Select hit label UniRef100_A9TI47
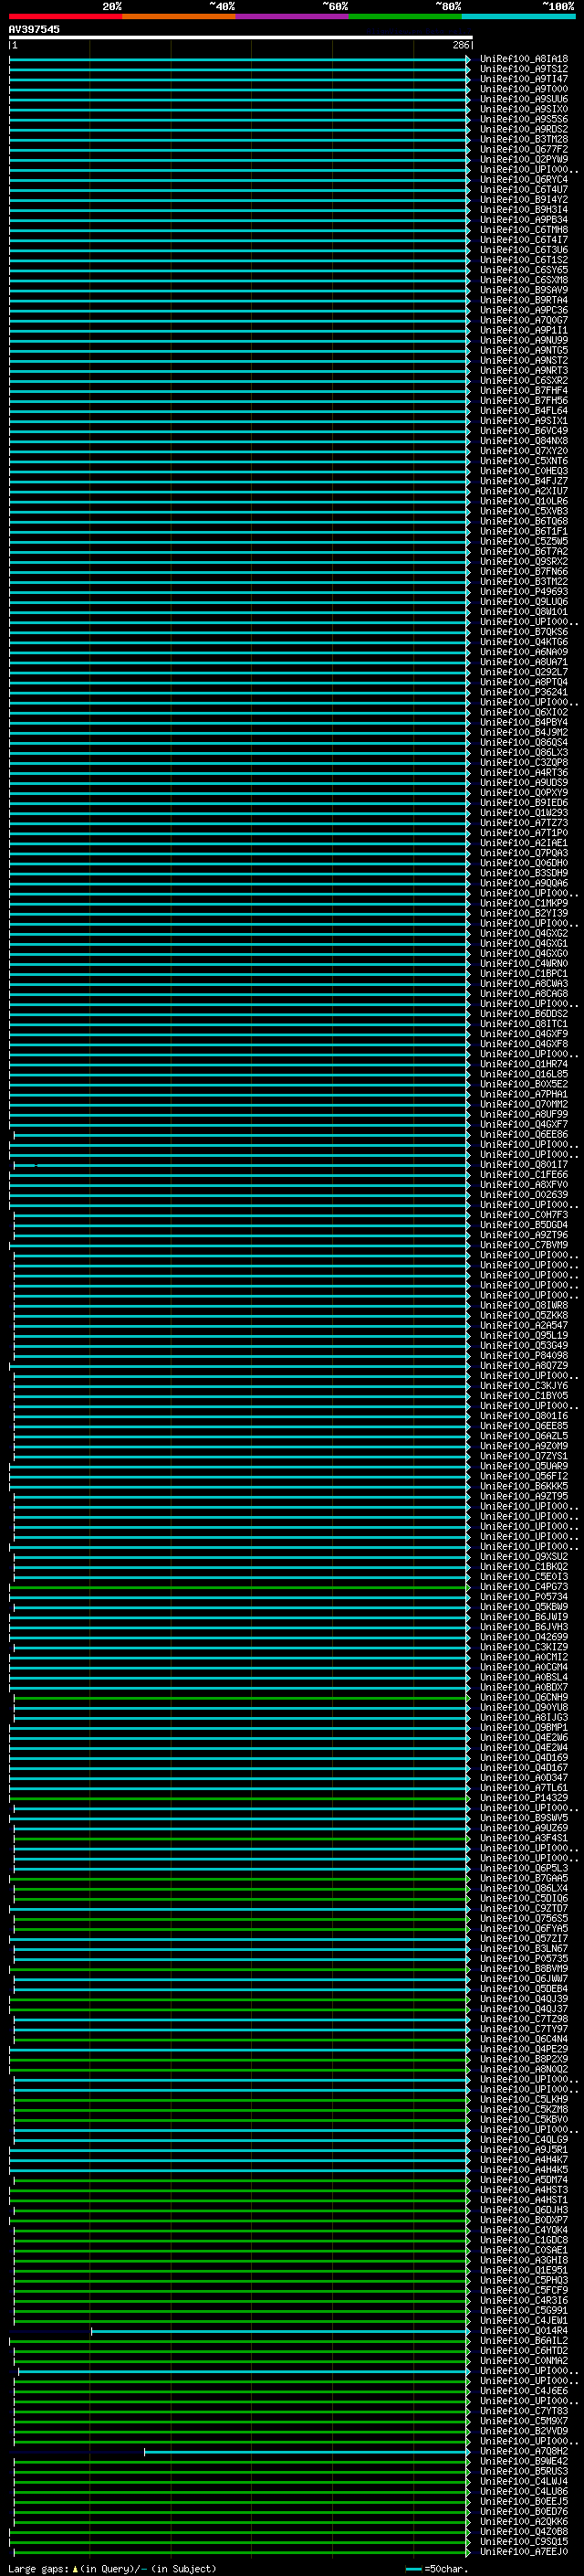 [524, 79]
